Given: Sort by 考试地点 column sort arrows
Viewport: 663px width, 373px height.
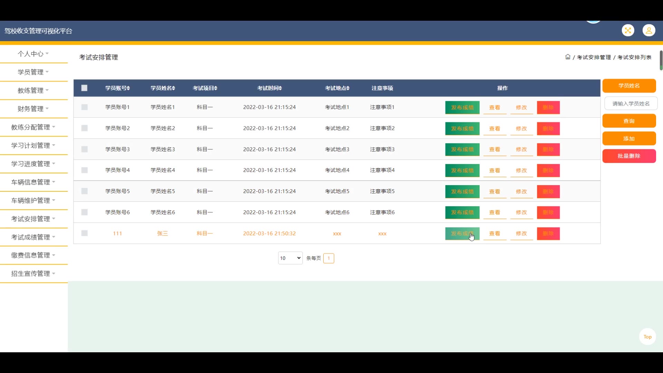Looking at the screenshot, I should coord(348,88).
